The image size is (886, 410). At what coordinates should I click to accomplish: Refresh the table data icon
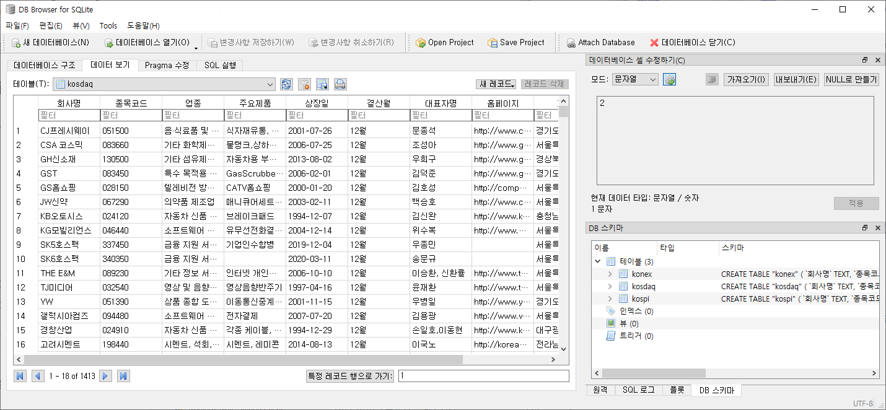286,84
